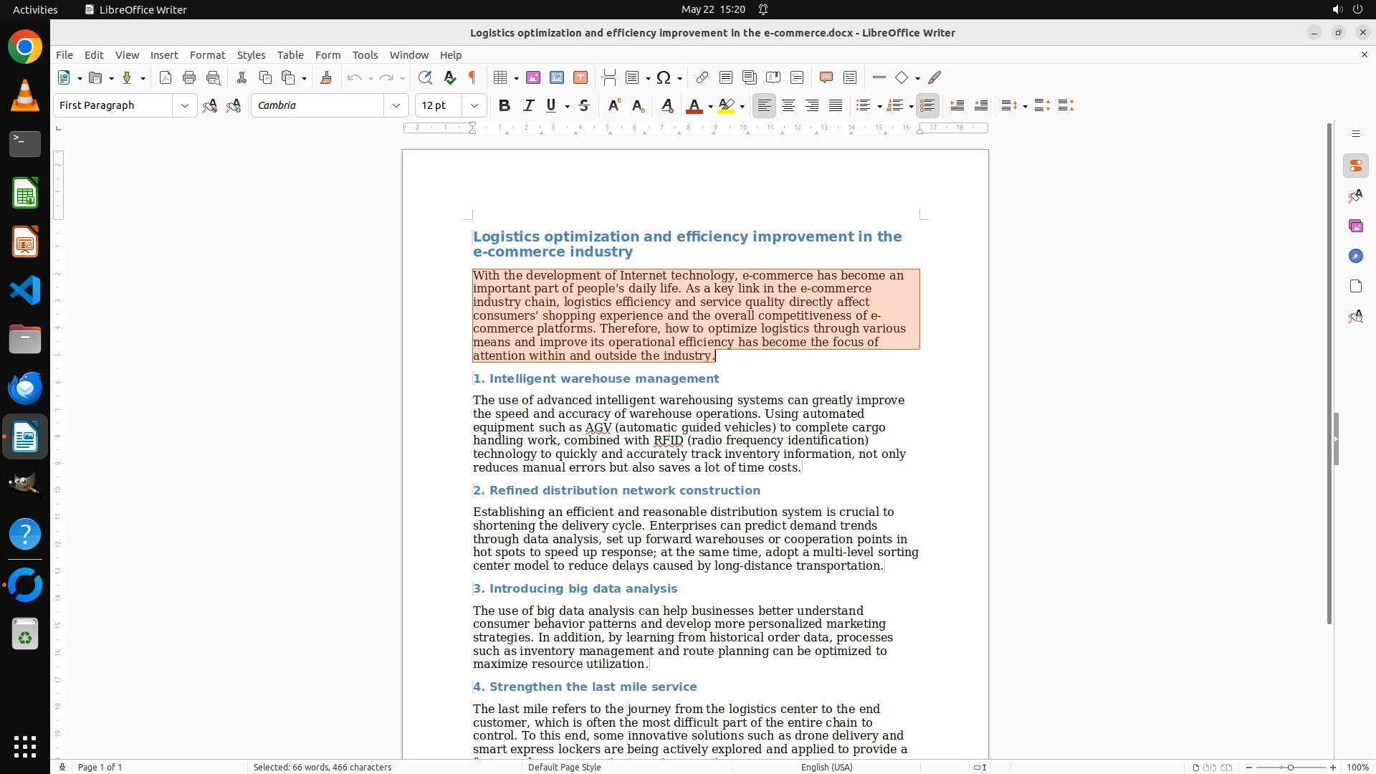Open the Clone Formatting paintbrush tool
Image resolution: width=1376 pixels, height=774 pixels.
326,77
